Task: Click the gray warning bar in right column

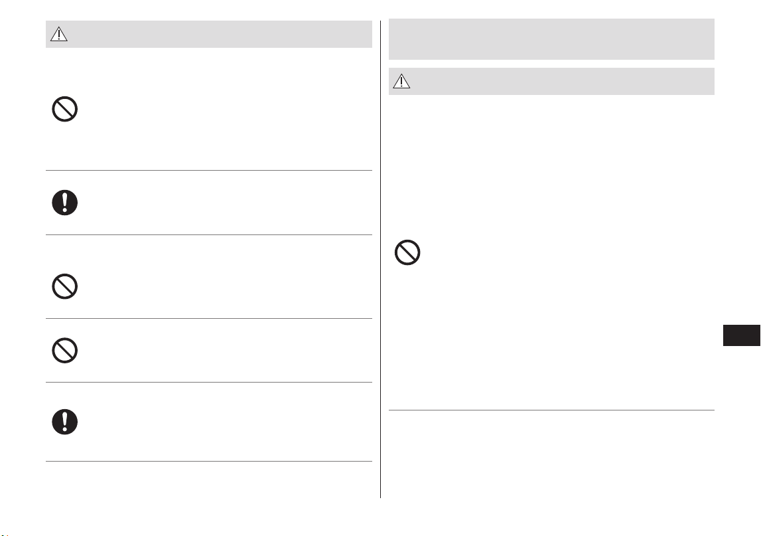Action: tap(551, 81)
